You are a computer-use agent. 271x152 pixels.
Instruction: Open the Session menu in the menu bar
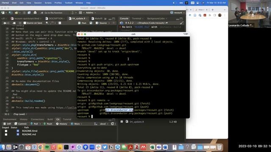38,3
